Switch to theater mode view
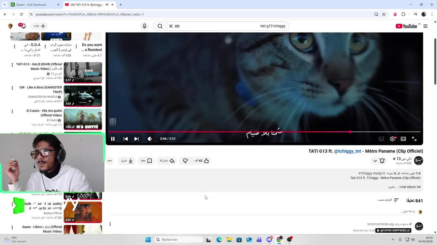Screen dimensions: 437x245 (403, 139)
